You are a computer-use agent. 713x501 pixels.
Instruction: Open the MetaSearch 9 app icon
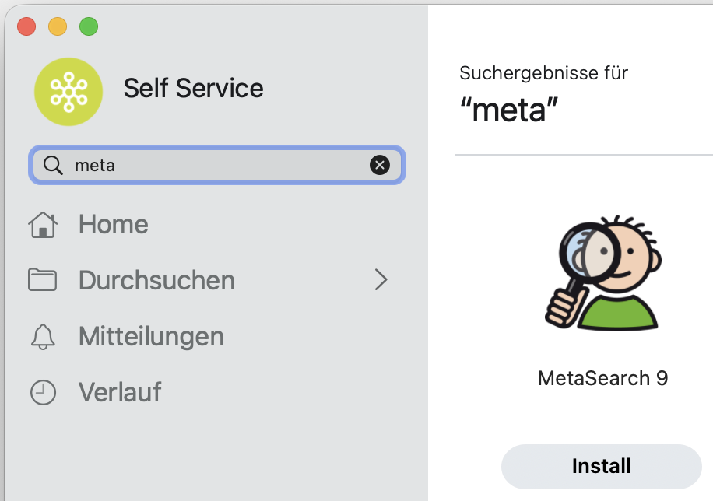(602, 274)
